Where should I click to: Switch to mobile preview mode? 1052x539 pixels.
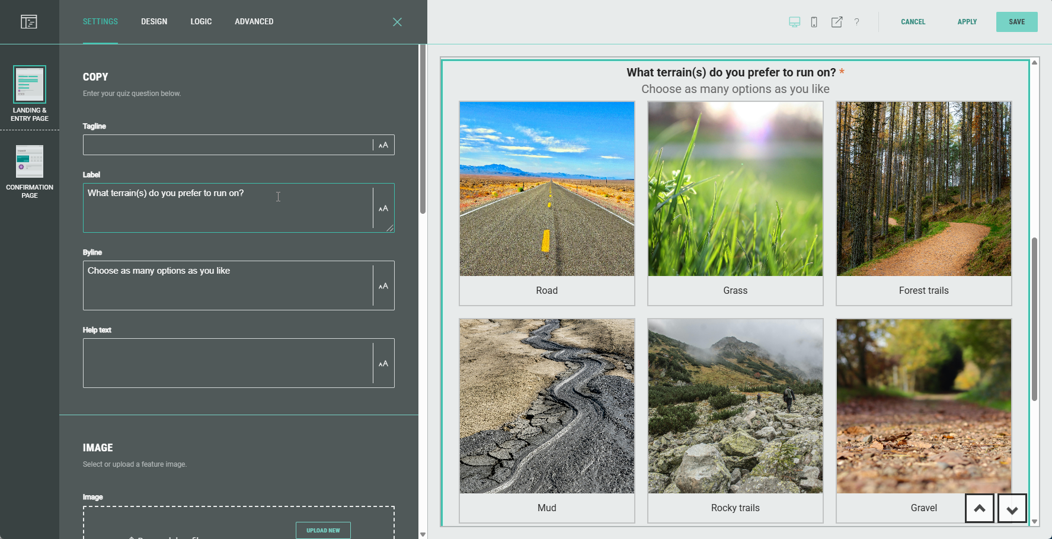click(x=814, y=22)
